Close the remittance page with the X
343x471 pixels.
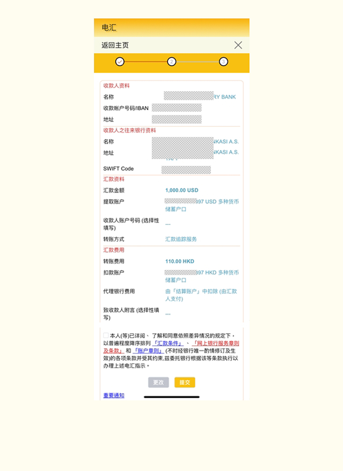point(238,45)
